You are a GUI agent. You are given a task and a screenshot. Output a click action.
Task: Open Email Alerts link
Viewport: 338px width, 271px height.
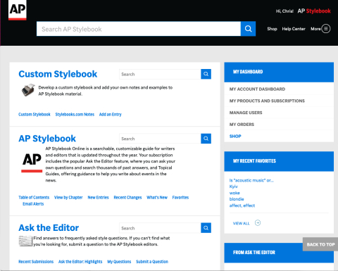click(33, 203)
